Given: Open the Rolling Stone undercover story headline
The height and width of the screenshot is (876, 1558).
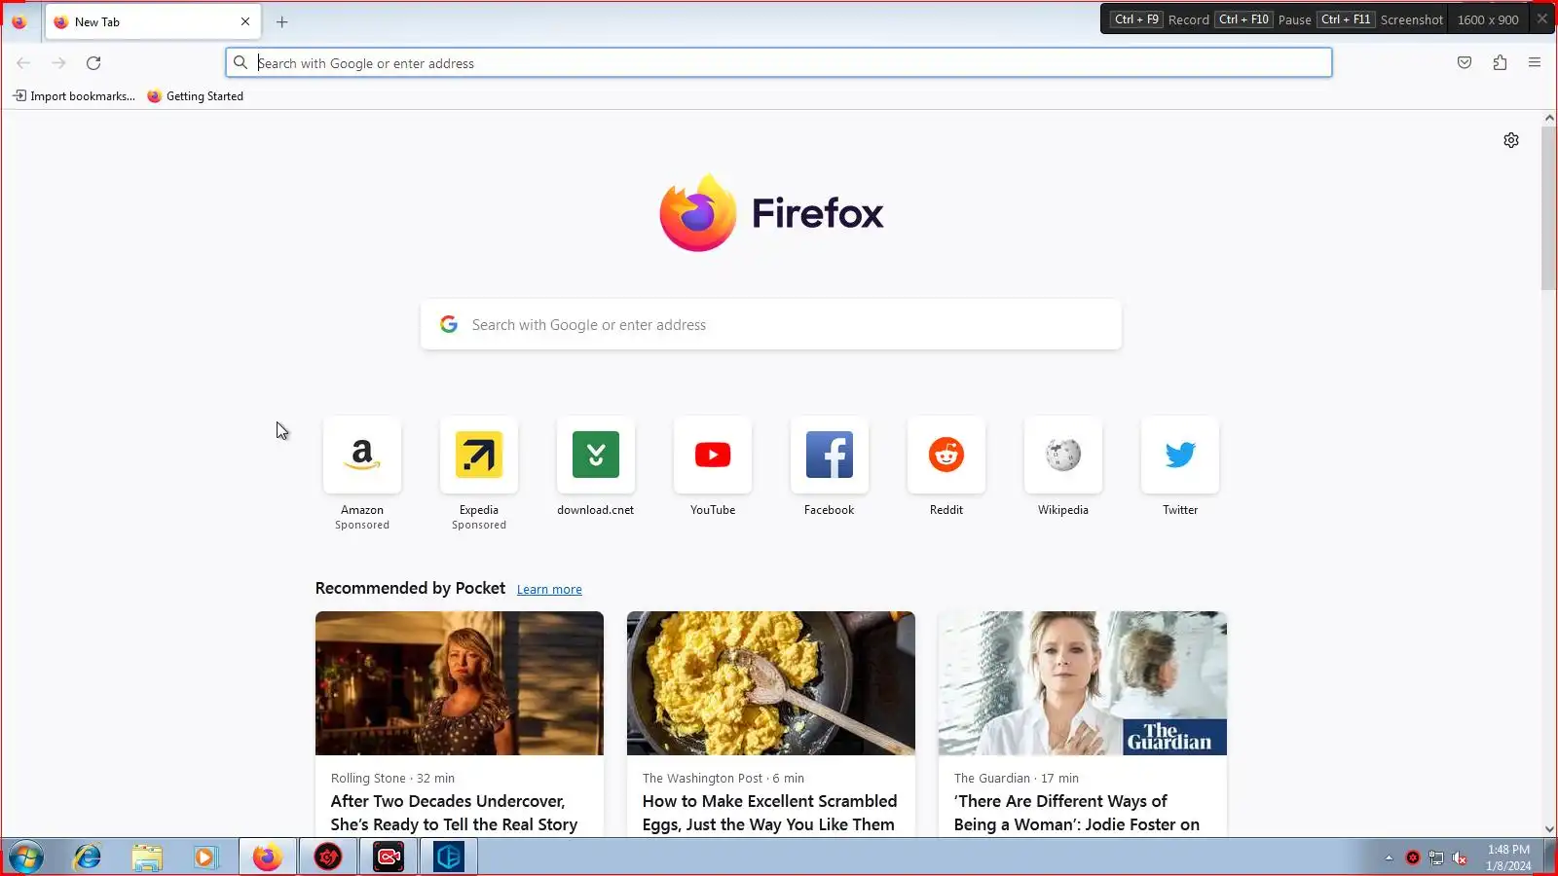Looking at the screenshot, I should pos(454,813).
